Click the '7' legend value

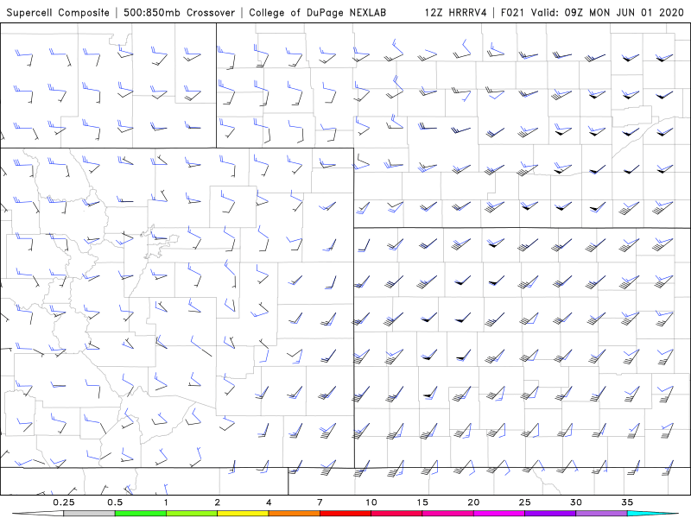coord(320,502)
